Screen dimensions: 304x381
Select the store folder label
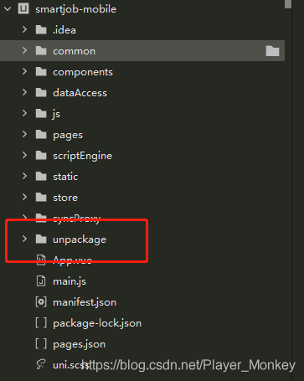point(65,198)
